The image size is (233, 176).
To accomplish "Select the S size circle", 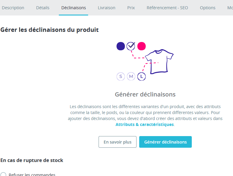I will coord(121,77).
